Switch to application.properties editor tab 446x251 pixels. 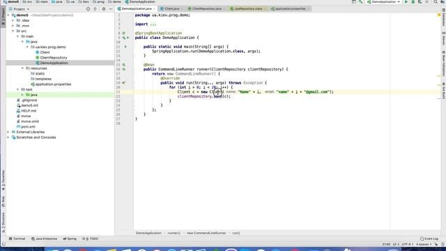click(290, 9)
